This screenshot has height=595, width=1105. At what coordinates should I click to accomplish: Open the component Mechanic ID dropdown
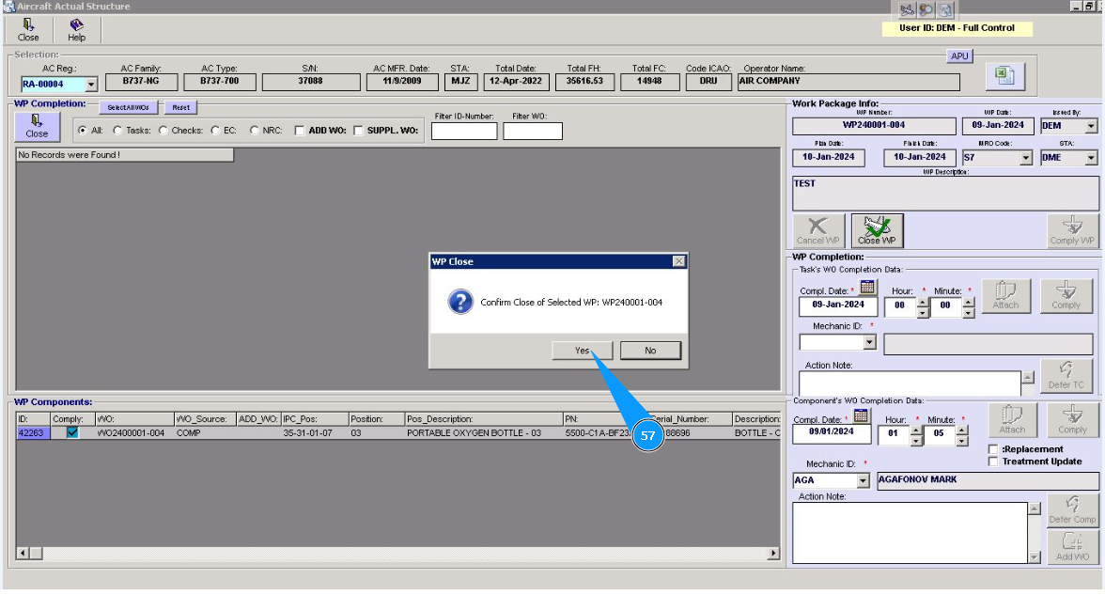864,481
